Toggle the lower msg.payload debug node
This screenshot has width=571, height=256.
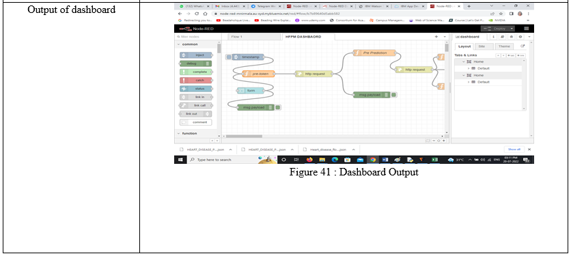pos(278,107)
